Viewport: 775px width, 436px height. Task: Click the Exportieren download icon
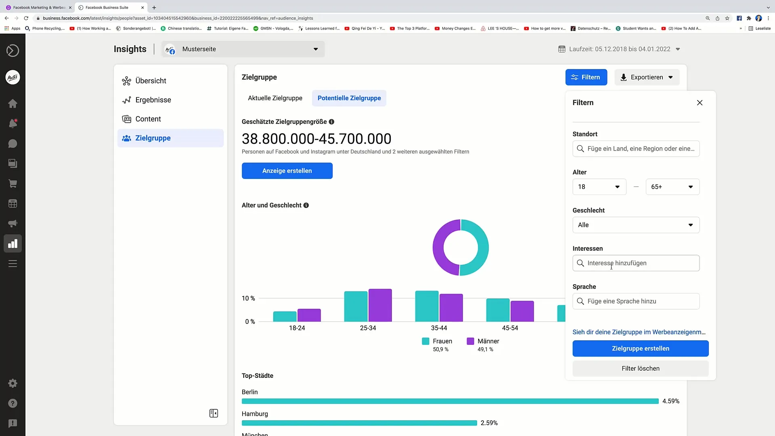624,77
